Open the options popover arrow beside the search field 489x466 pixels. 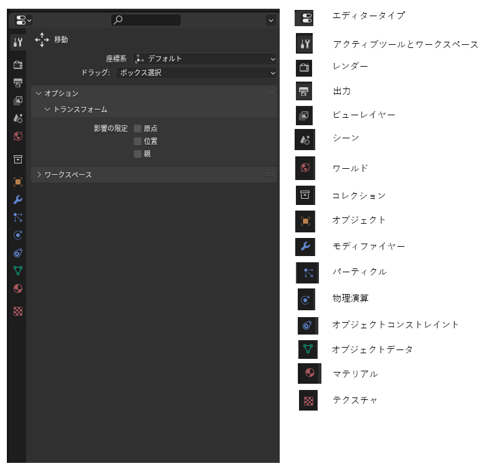coord(271,21)
